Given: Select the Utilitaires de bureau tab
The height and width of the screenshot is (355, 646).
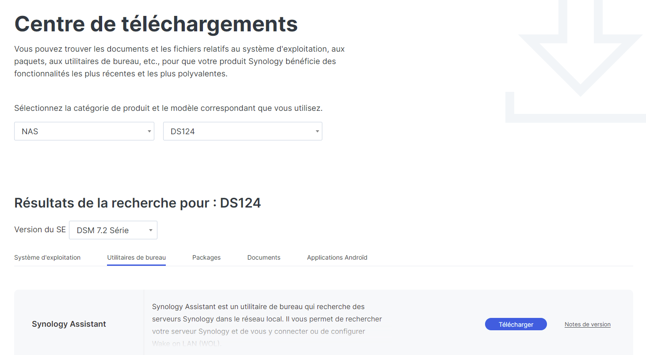Looking at the screenshot, I should [x=136, y=257].
